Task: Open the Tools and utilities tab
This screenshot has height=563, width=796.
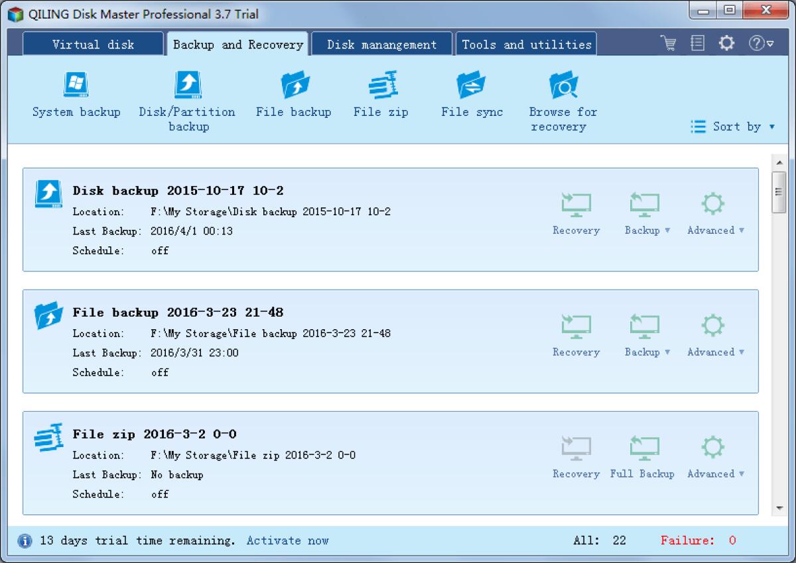Action: (525, 44)
